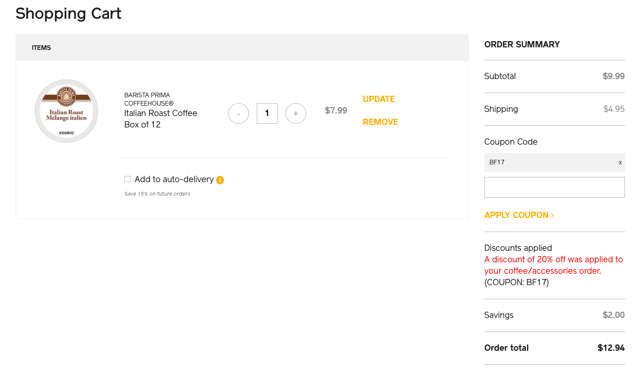639x370 pixels.
Task: Enable the Add to auto-delivery checkbox
Action: [x=128, y=179]
